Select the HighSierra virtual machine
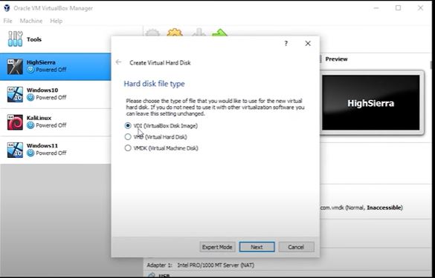The image size is (435, 278). [x=56, y=67]
